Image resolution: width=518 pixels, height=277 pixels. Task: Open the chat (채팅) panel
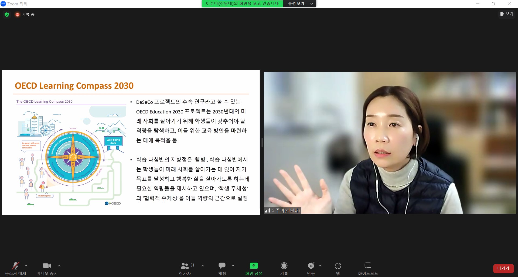click(x=222, y=269)
